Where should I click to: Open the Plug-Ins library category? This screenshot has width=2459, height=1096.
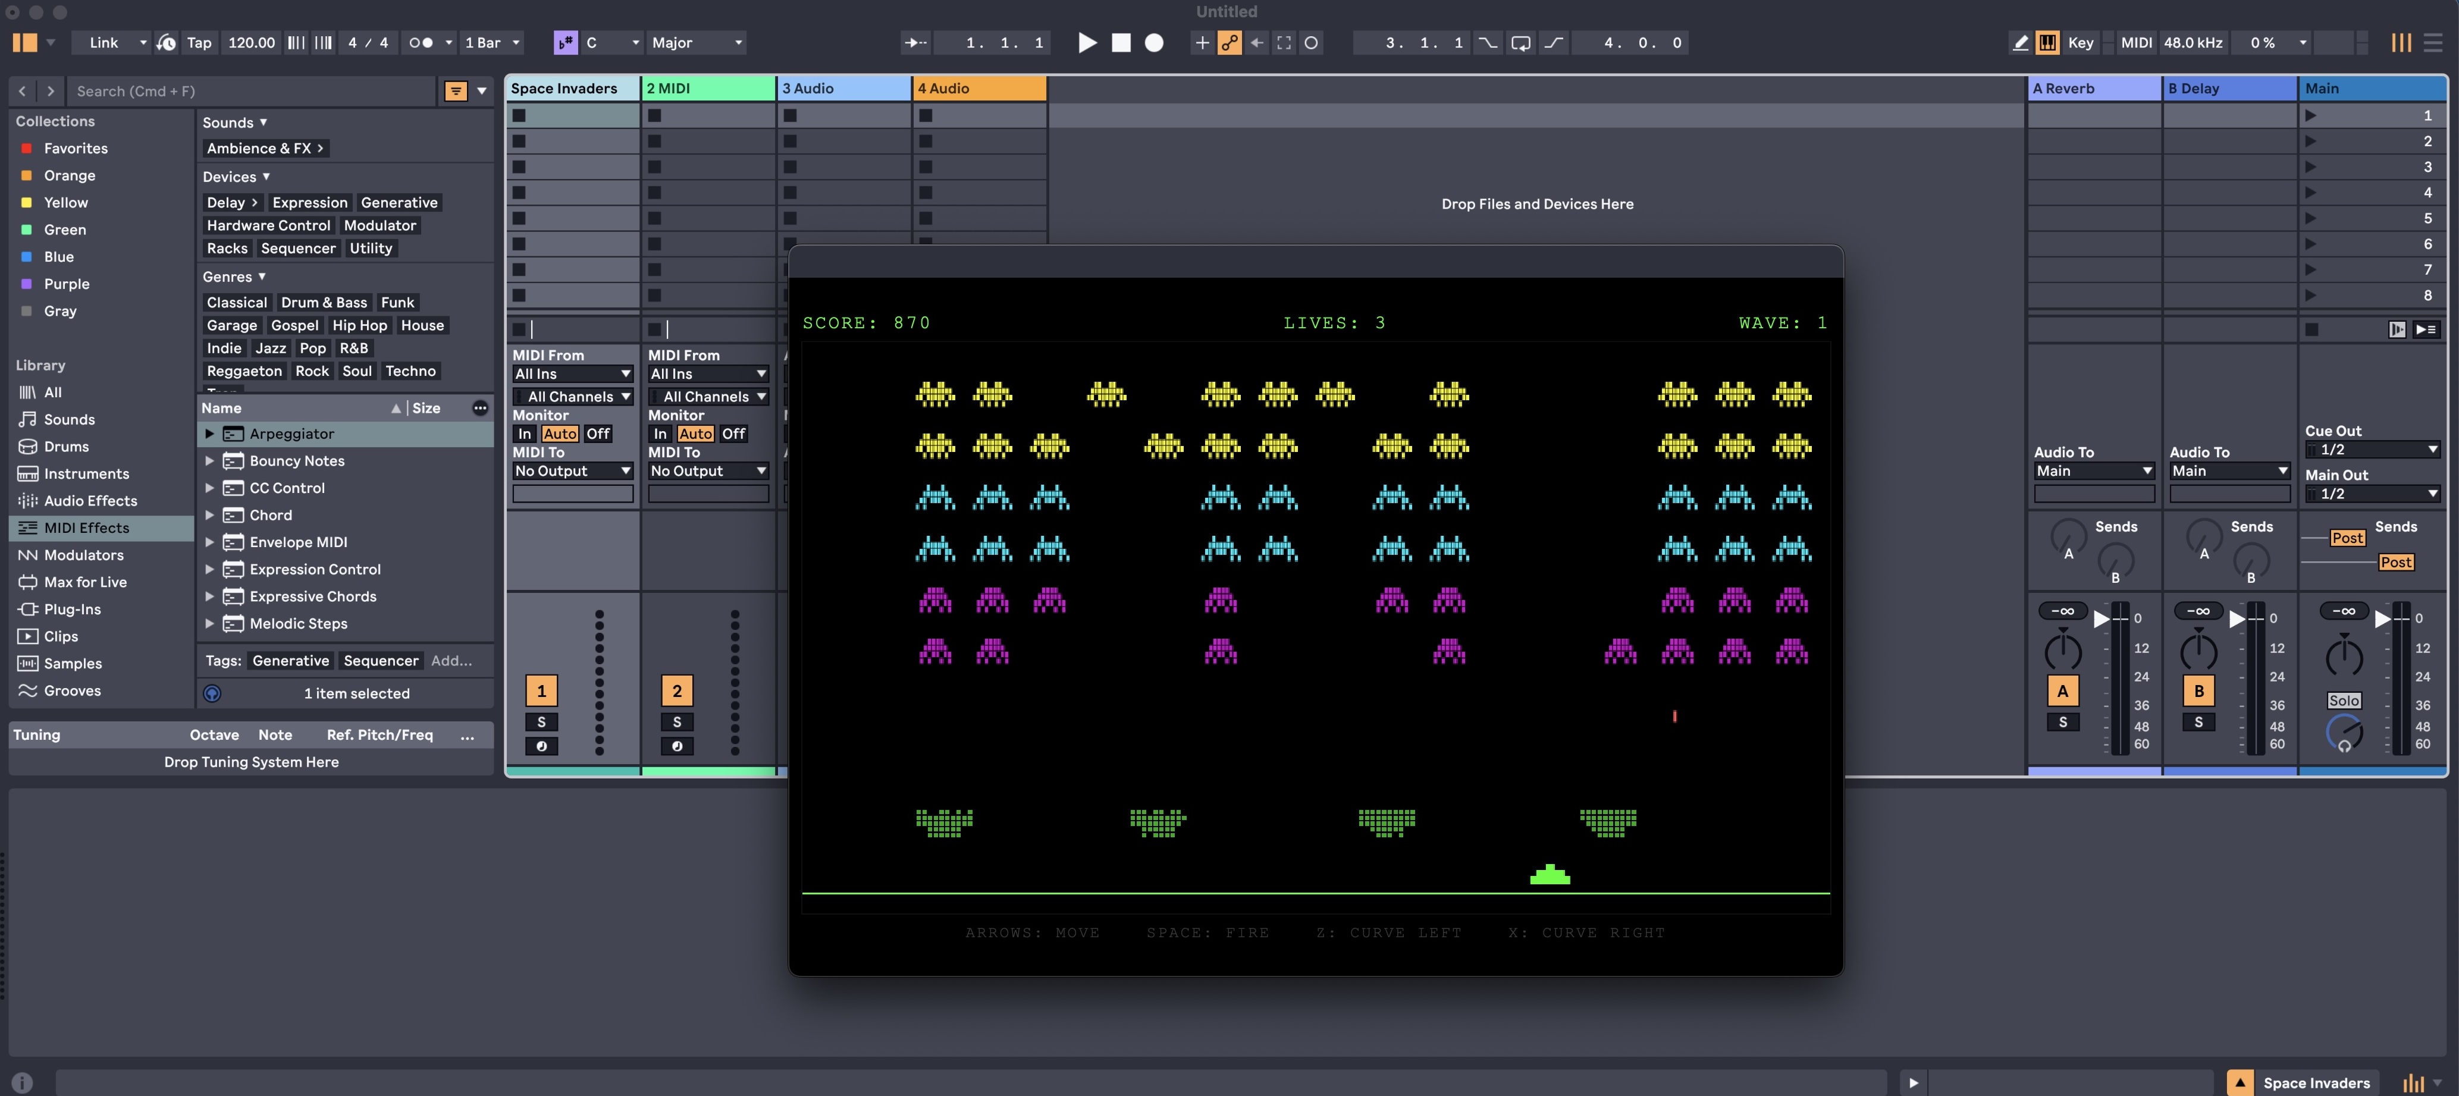click(x=71, y=609)
